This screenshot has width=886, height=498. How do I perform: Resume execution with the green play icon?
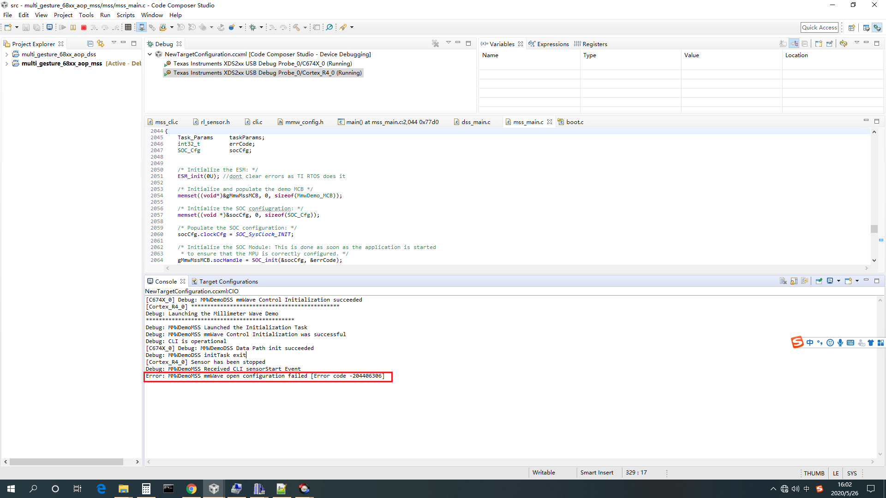tap(62, 27)
